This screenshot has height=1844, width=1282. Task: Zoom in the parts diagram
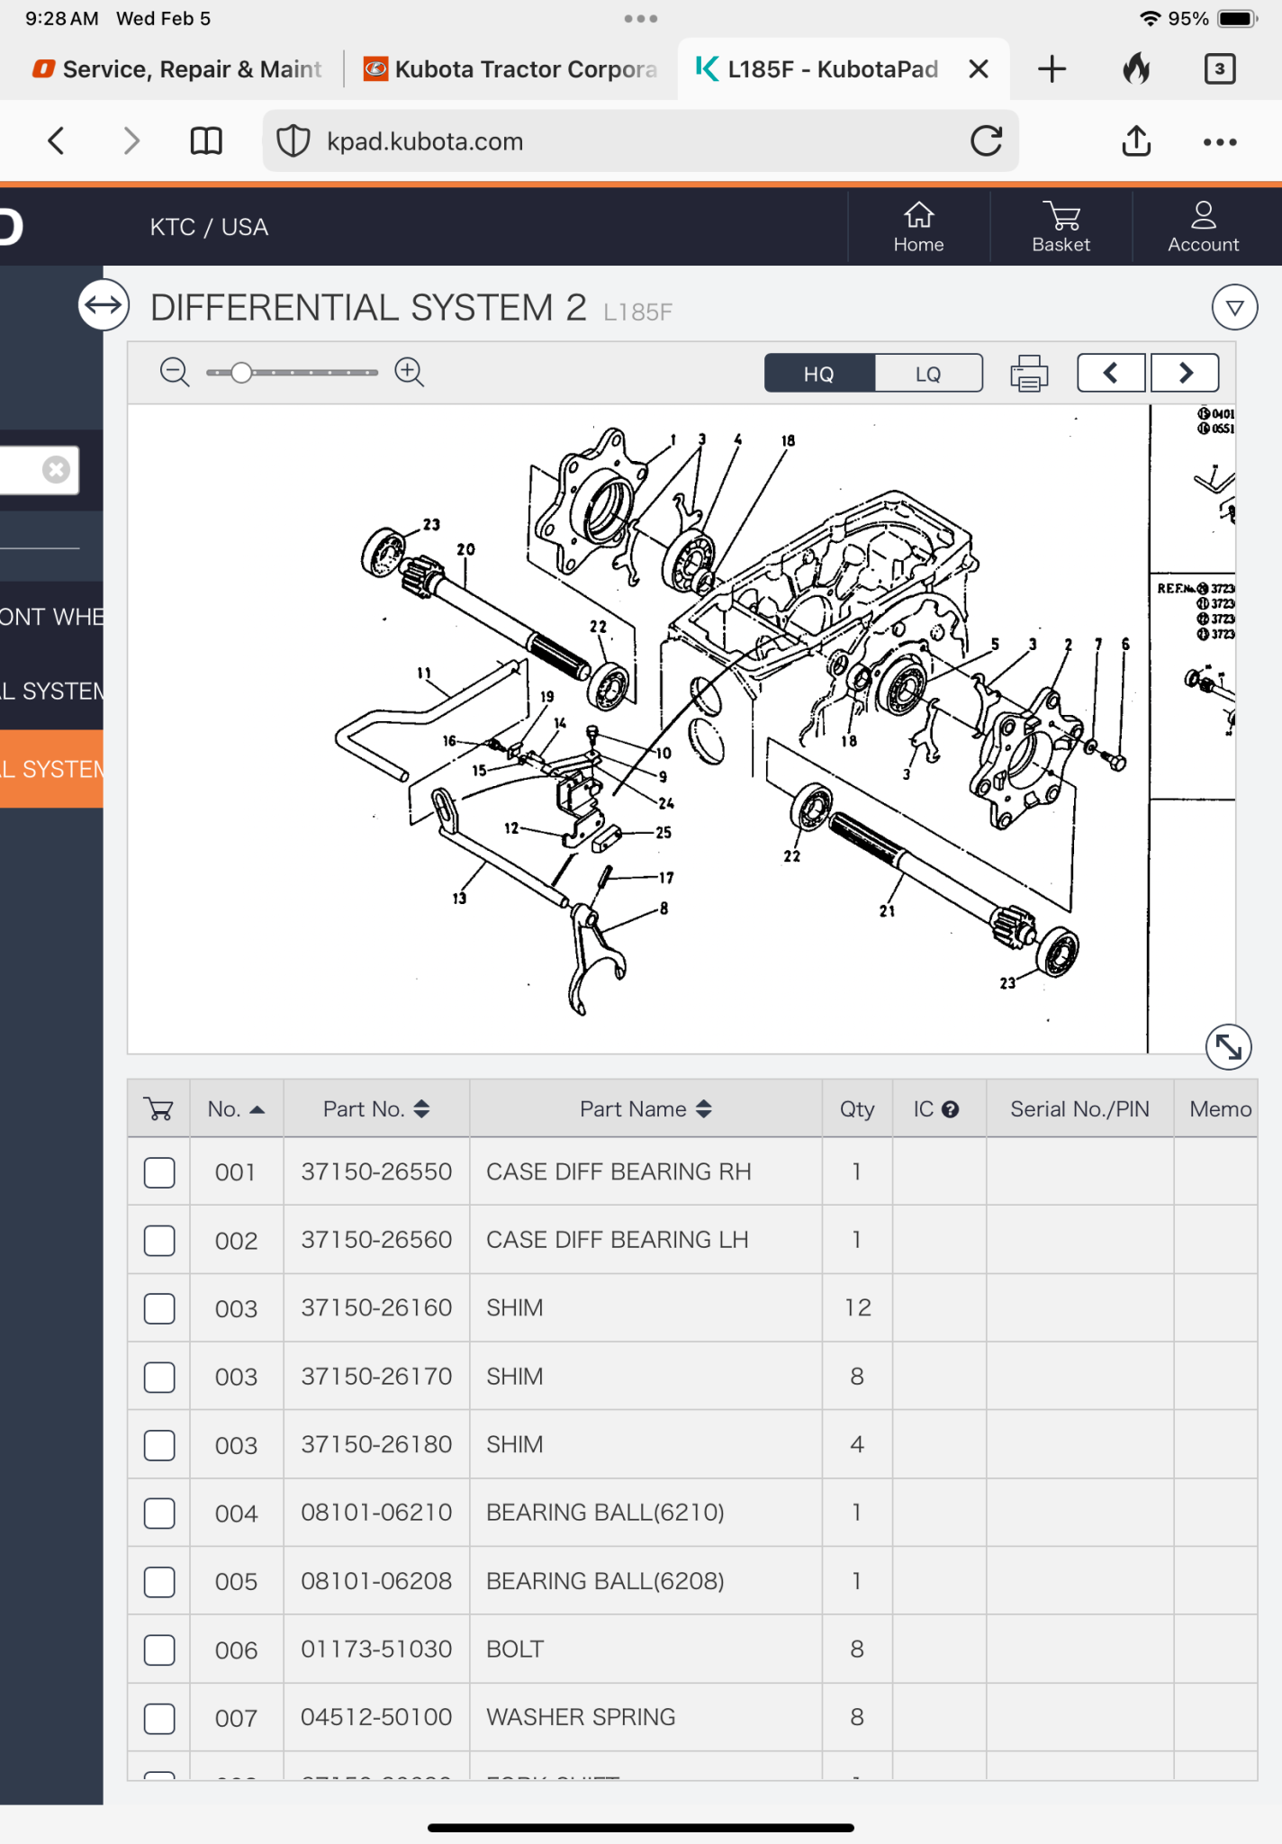pos(410,372)
